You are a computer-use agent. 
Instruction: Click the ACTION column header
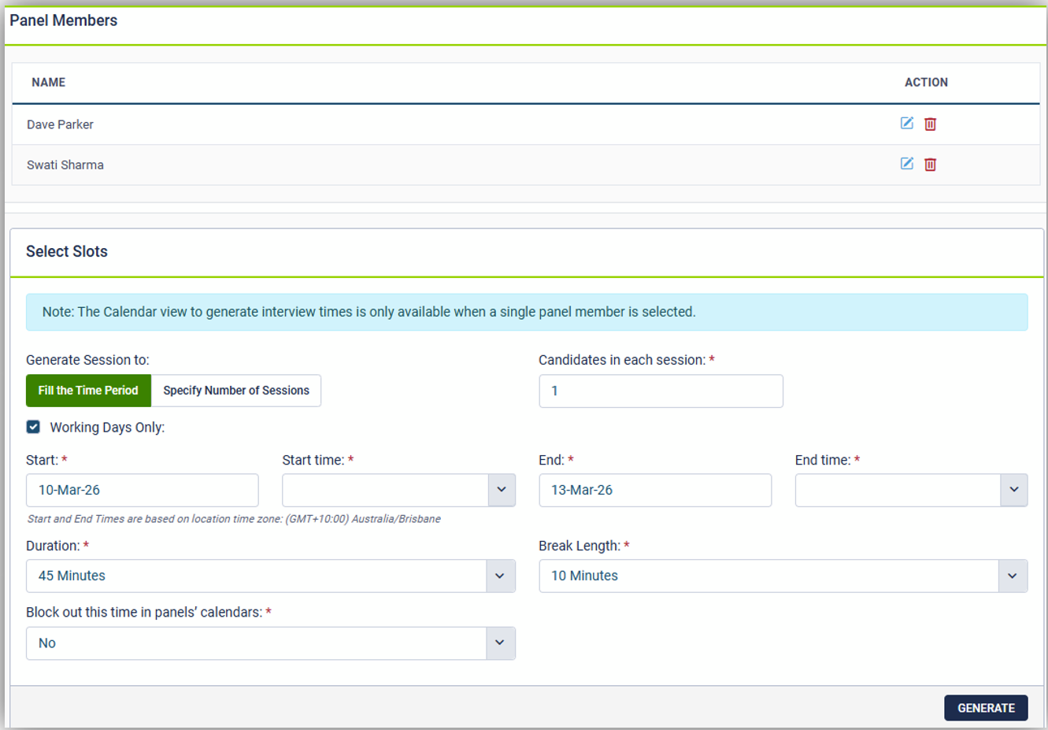click(x=926, y=83)
